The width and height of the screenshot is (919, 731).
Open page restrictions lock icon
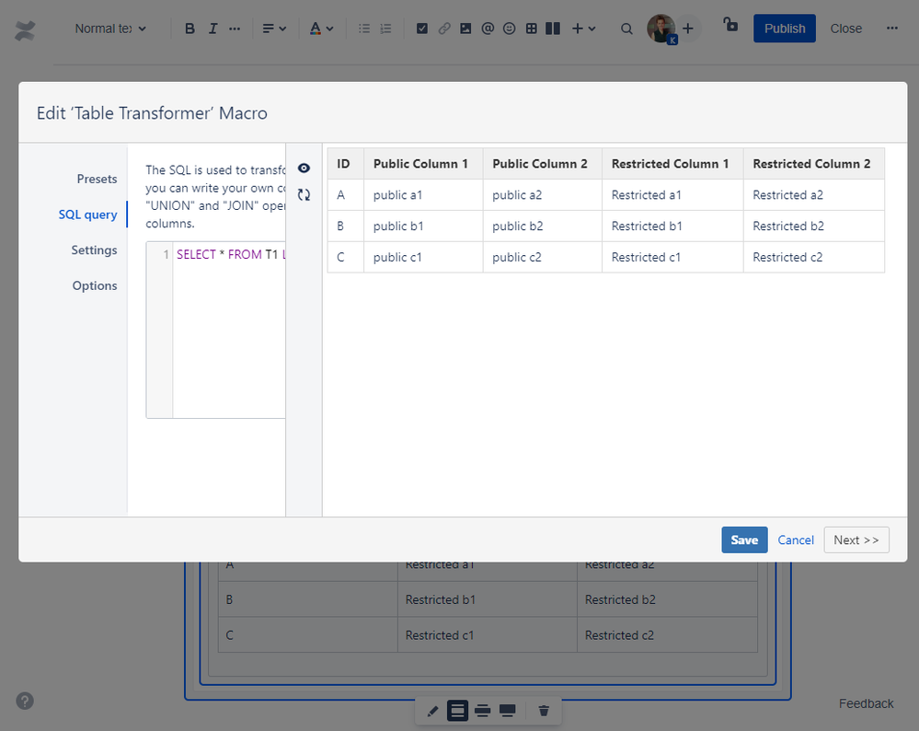tap(729, 25)
